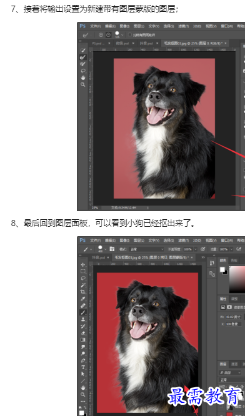The image size is (245, 416).
Task: Toggle the 对所有图层取样 checkbox
Action: [x=130, y=35]
